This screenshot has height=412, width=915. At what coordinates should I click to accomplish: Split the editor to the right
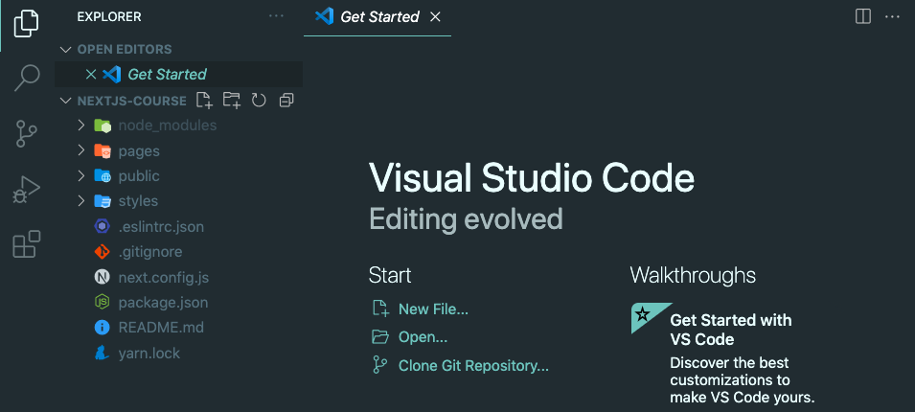[862, 16]
